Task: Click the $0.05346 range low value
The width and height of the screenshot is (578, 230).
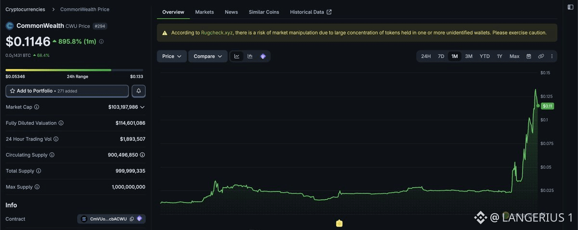Action: [15, 76]
